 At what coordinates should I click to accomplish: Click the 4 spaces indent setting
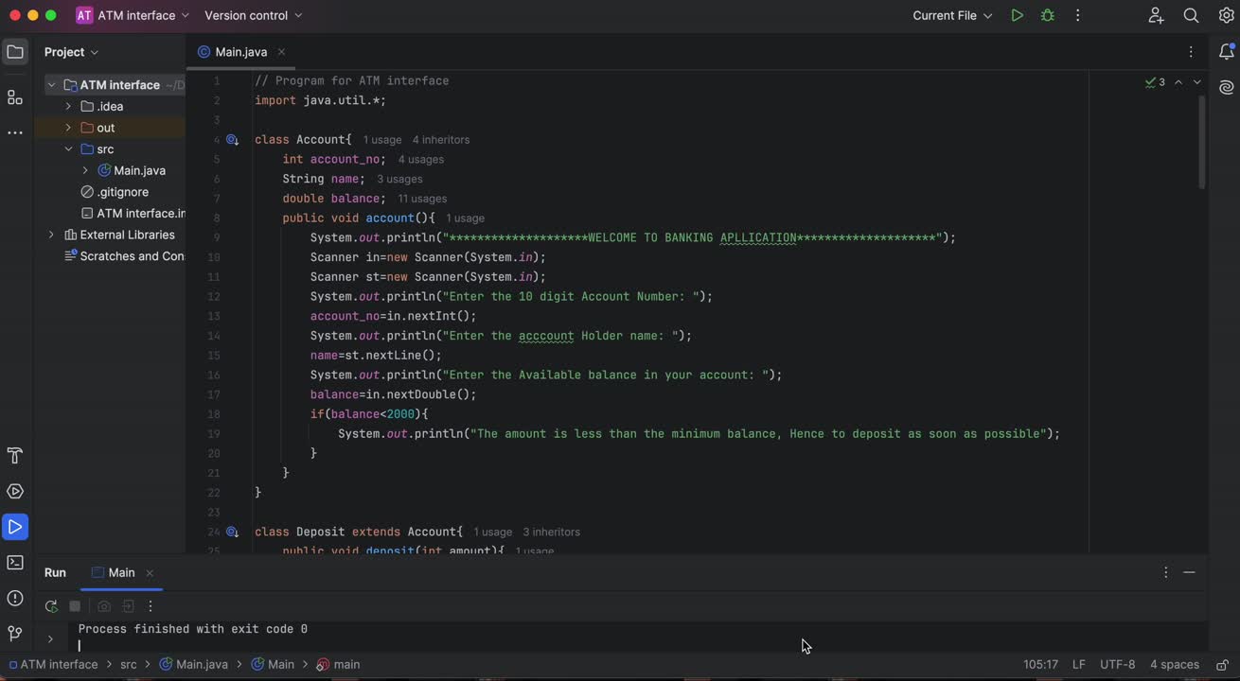tap(1174, 665)
